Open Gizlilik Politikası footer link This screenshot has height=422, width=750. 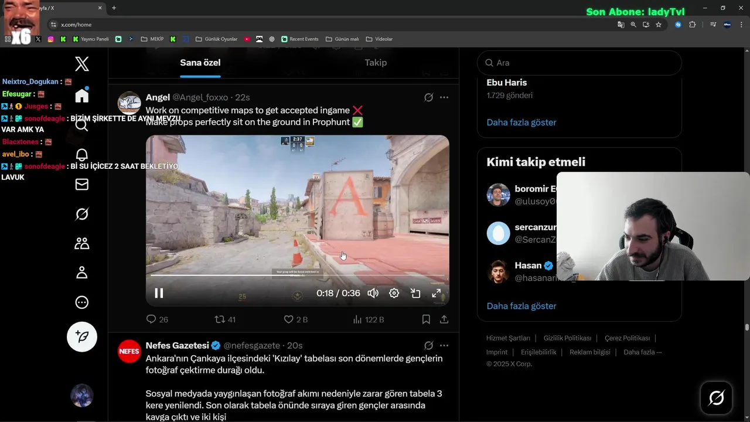pyautogui.click(x=567, y=338)
